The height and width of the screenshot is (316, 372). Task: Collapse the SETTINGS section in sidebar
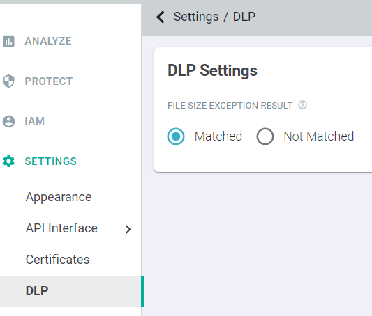point(51,161)
